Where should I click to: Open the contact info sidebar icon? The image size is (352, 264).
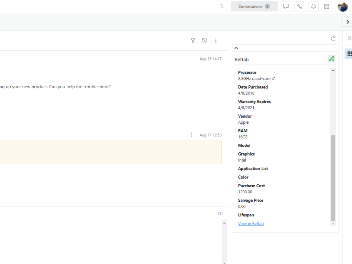click(x=349, y=38)
